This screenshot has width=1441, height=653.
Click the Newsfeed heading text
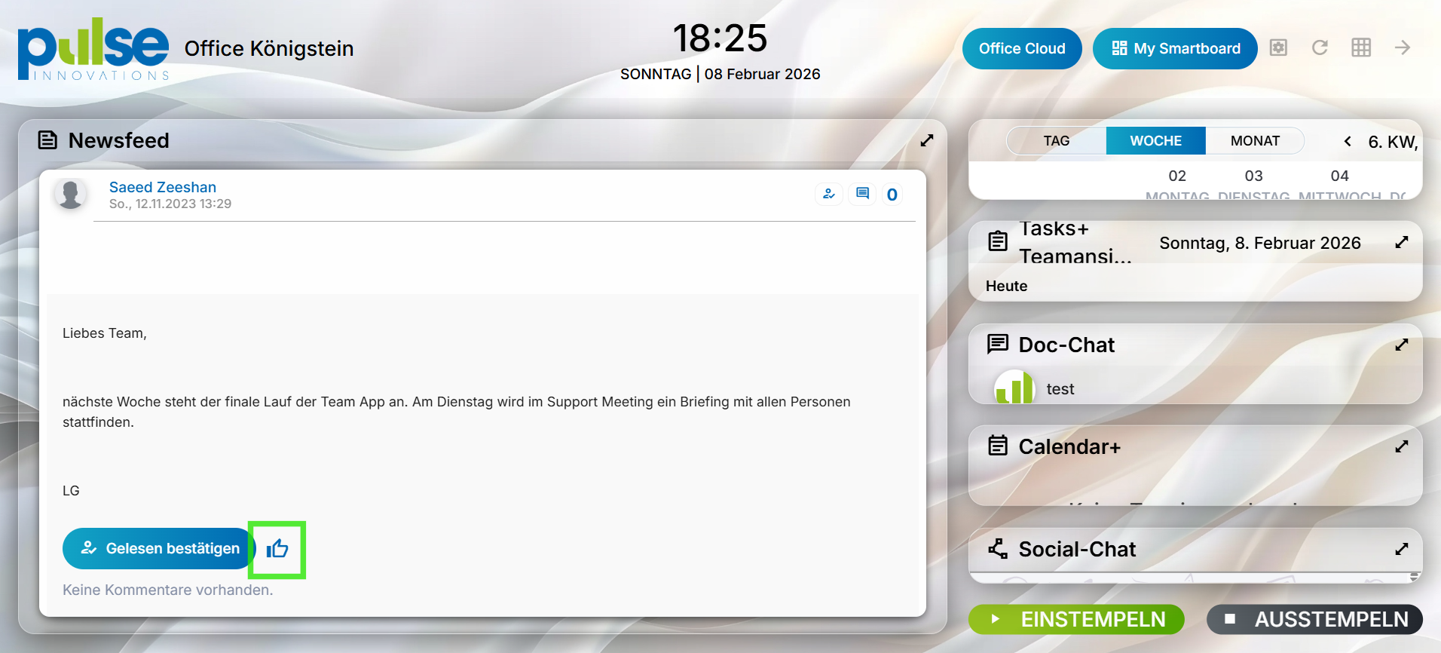point(119,140)
